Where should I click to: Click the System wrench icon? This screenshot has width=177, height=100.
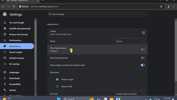tap(5, 90)
